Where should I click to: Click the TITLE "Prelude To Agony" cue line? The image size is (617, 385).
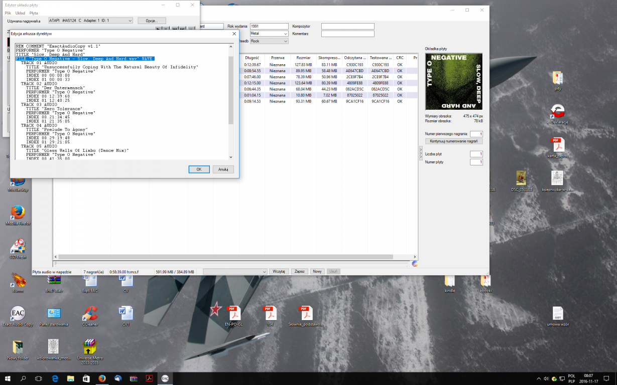[59, 130]
